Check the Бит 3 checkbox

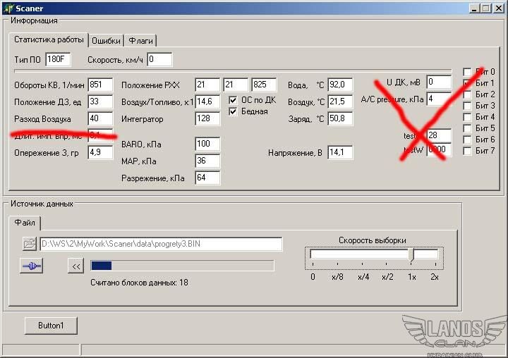click(x=467, y=106)
